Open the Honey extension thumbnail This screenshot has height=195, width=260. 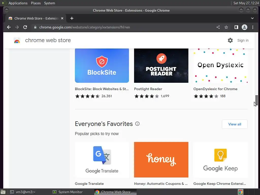[161, 160]
